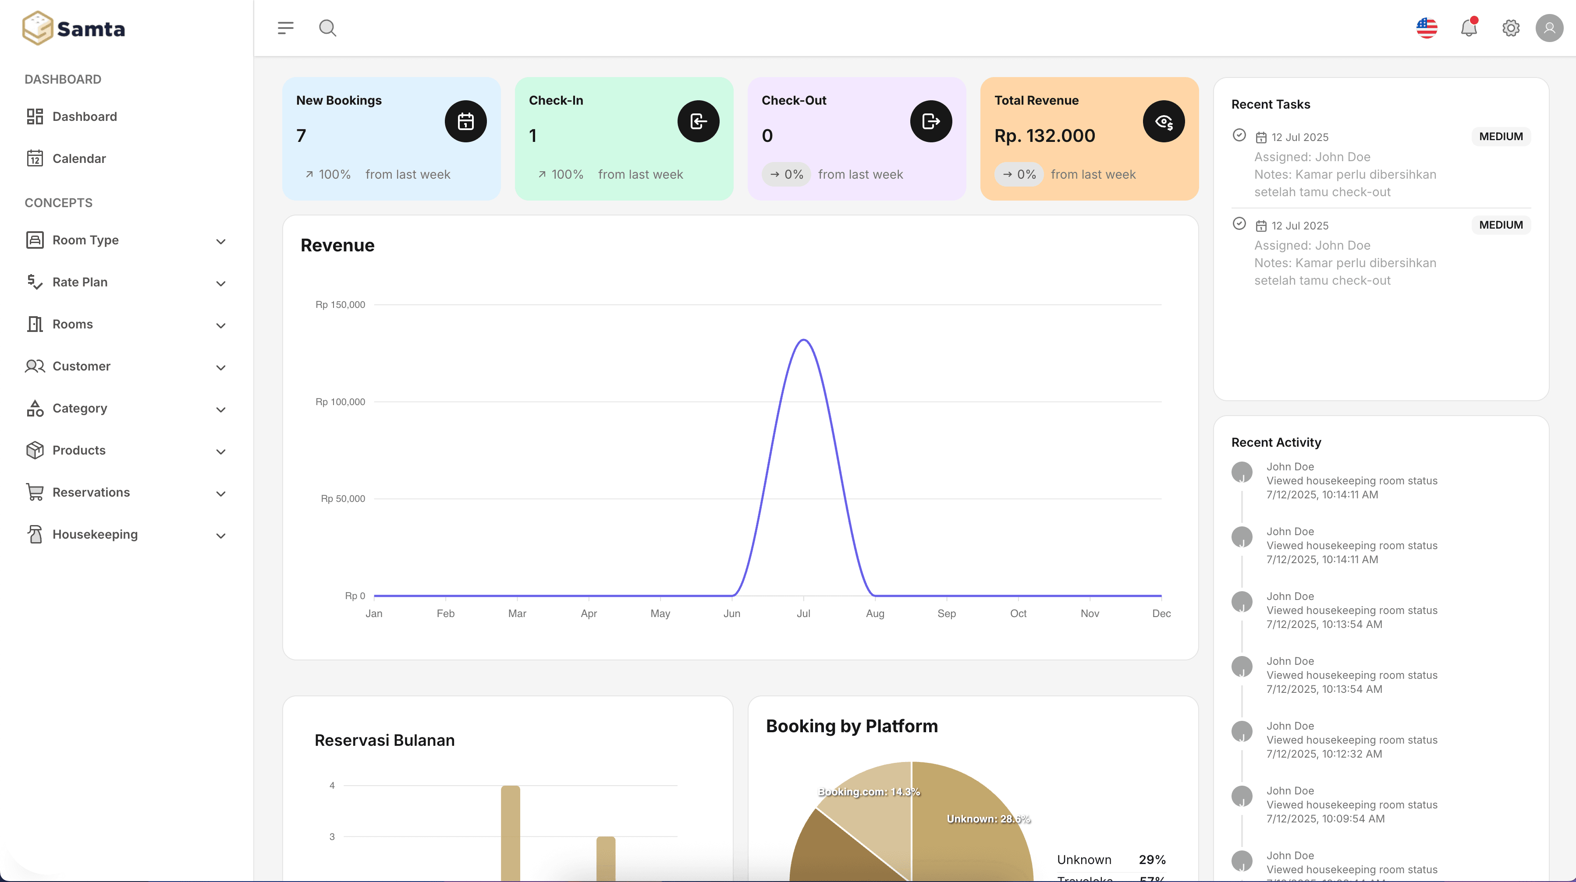This screenshot has width=1576, height=882.
Task: Click the US flag language selector
Action: click(x=1426, y=28)
